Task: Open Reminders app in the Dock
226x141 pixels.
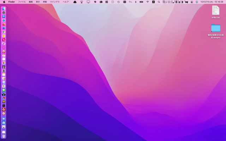Action: [x=4, y=59]
